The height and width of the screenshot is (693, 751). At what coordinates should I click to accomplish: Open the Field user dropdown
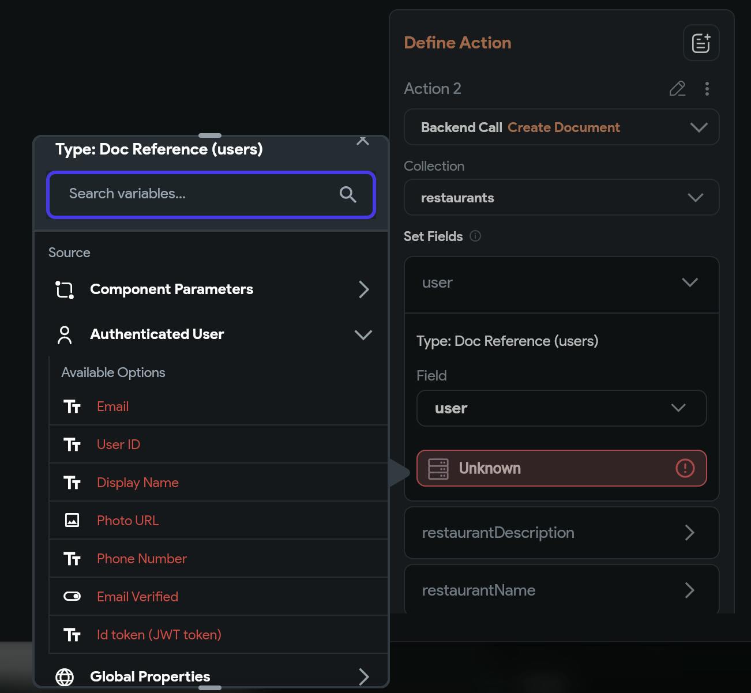(562, 408)
